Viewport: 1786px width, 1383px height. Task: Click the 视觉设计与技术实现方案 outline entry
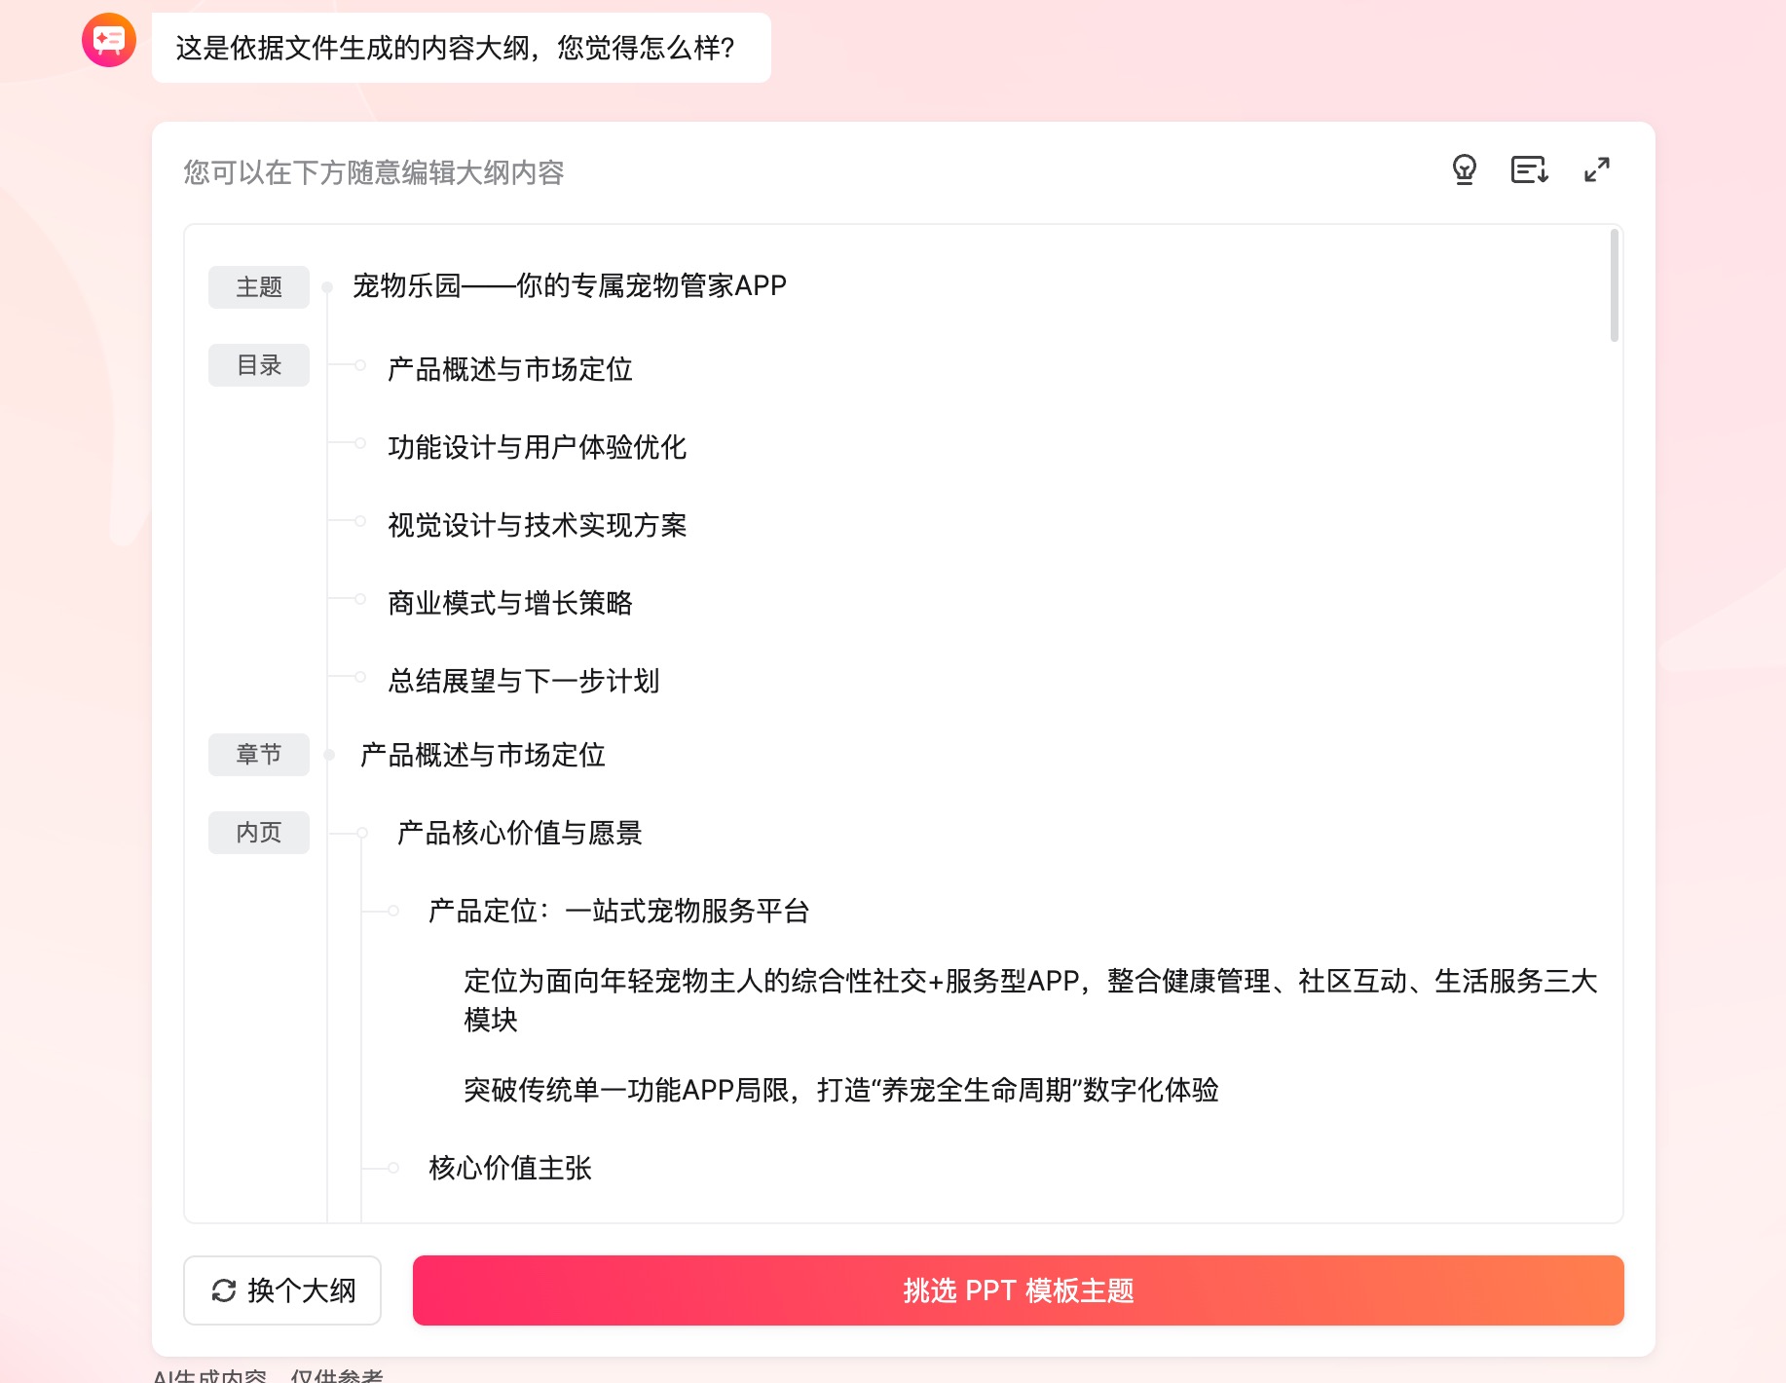point(537,526)
